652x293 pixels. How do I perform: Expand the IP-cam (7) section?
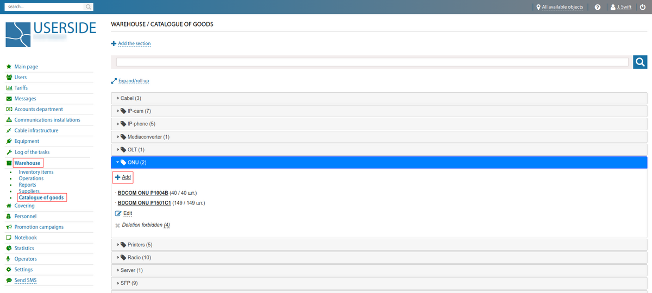coord(135,111)
